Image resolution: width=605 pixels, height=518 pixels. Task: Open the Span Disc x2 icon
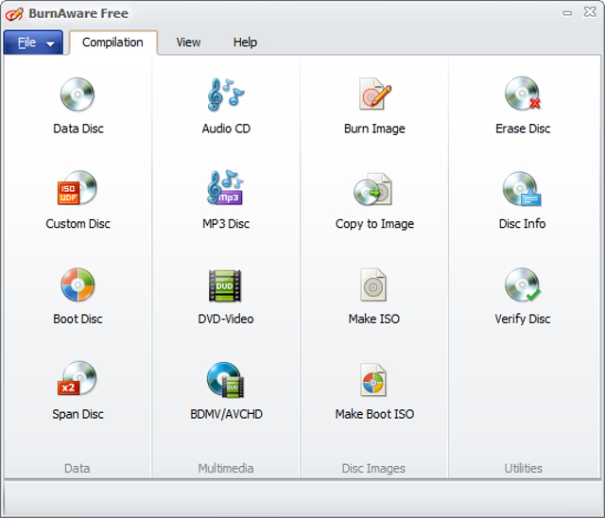click(78, 378)
